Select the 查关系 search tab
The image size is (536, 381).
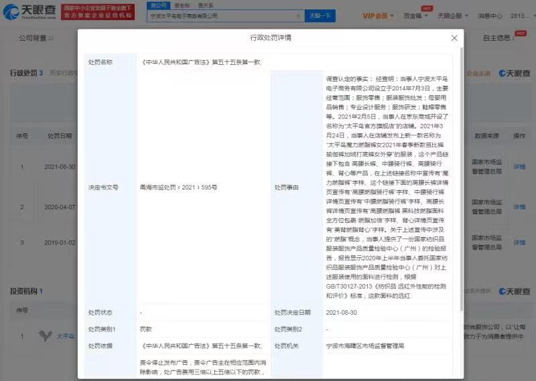pyautogui.click(x=205, y=5)
